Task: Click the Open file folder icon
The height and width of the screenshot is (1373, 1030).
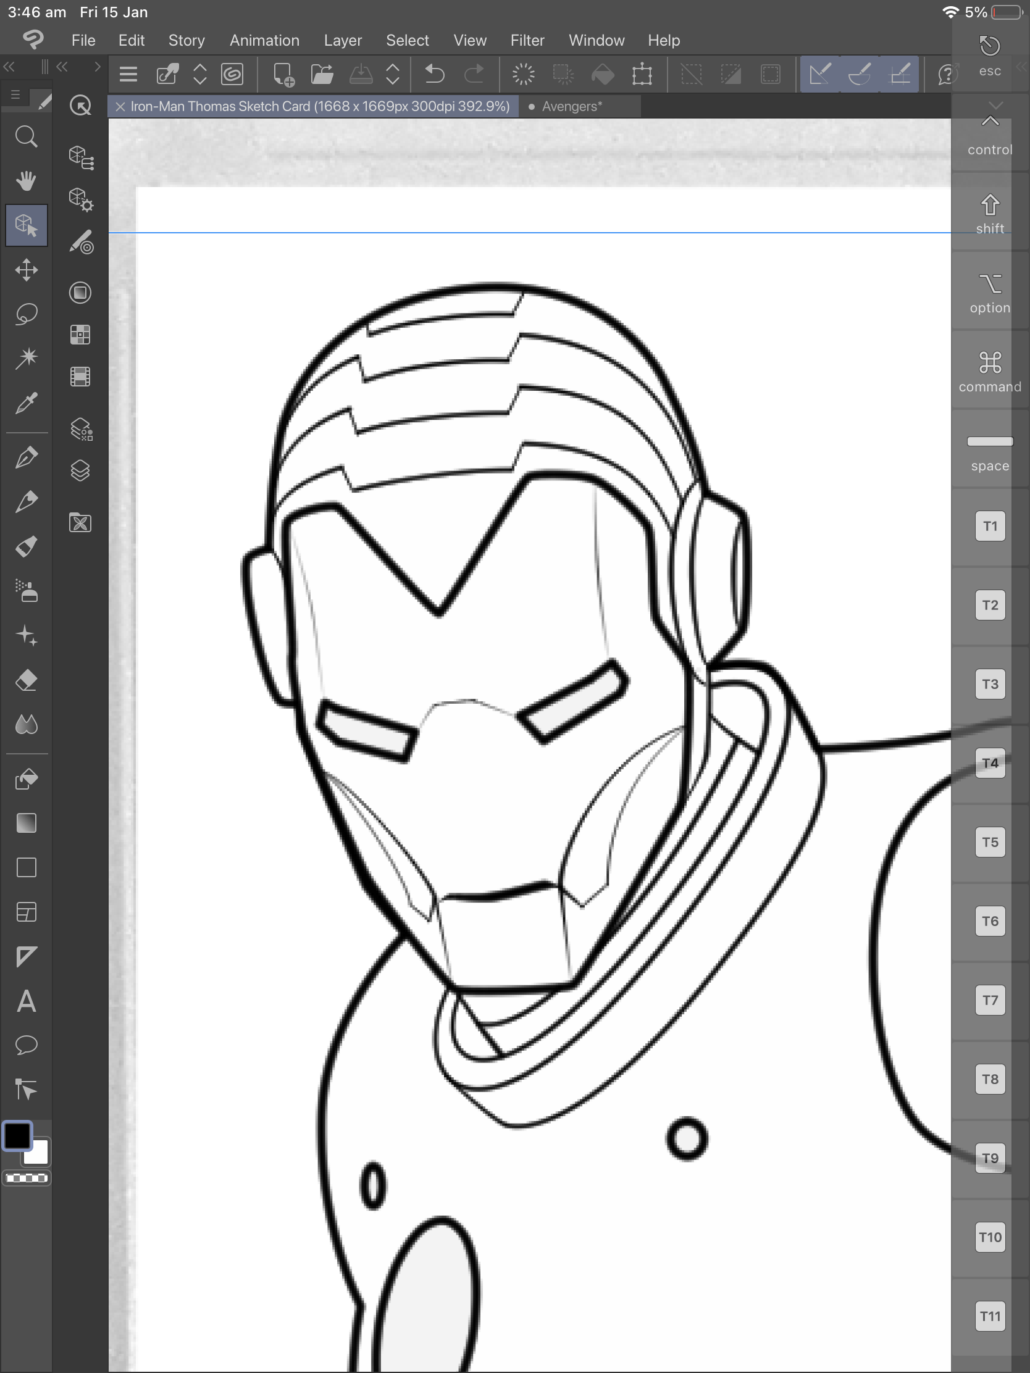Action: coord(322,75)
